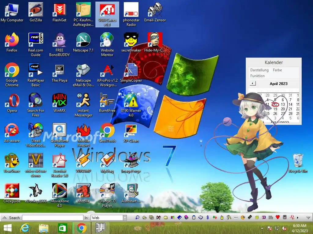Select April 13 in the Kalender
The image size is (313, 234).
click(x=283, y=104)
